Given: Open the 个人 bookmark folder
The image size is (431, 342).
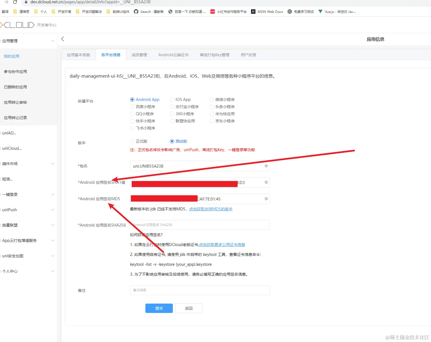Looking at the screenshot, I should pos(40,12).
